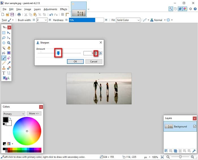Screen dimensions: 198x160
Task: Select the Pencil tool
Action: click(4, 63)
